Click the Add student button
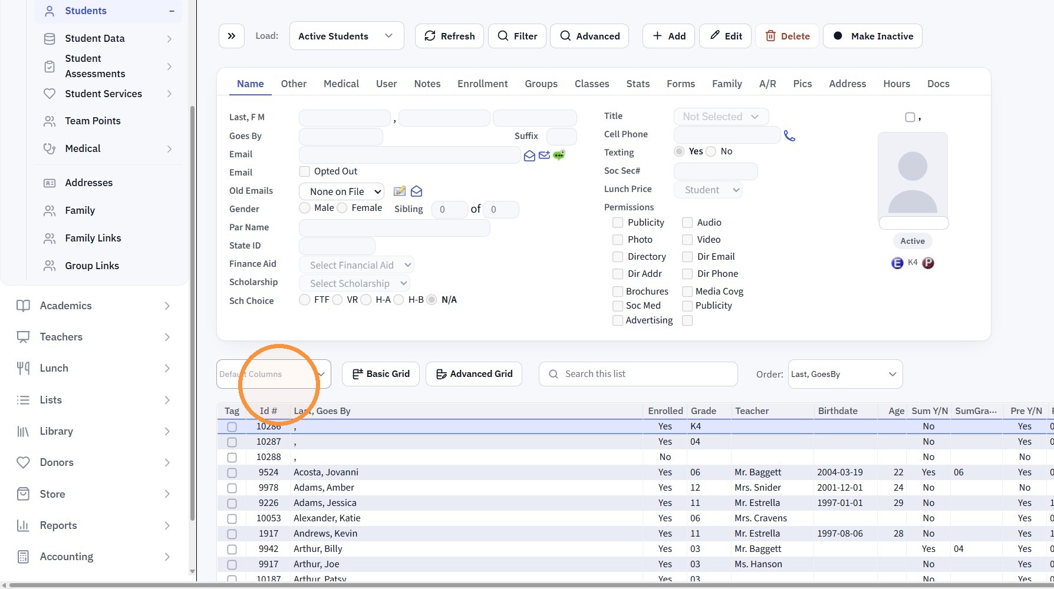 [x=668, y=36]
